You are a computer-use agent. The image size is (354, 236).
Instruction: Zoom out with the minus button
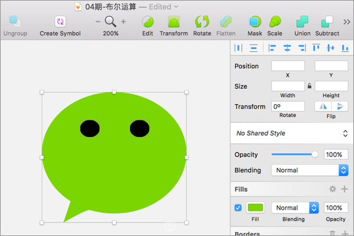point(98,22)
